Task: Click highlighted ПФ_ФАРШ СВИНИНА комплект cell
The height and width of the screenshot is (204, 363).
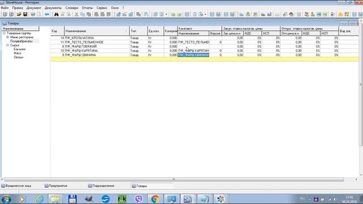Action: [x=193, y=55]
